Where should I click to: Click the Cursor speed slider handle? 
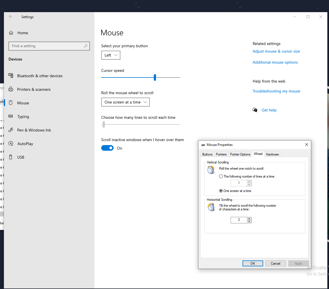(155, 77)
